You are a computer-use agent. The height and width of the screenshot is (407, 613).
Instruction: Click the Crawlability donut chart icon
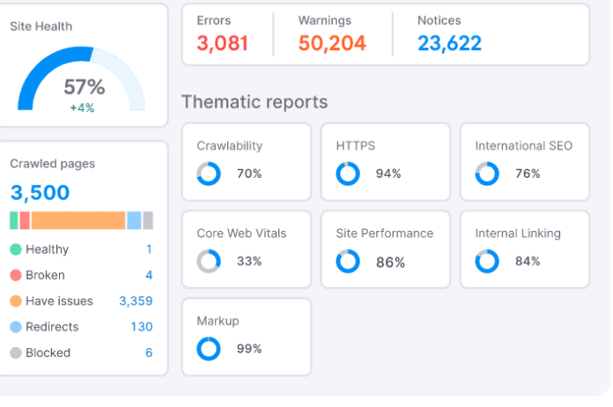coord(209,174)
